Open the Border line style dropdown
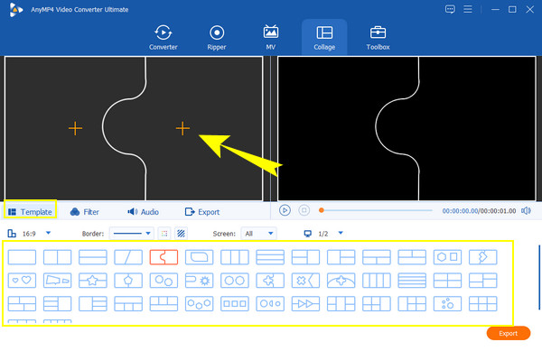542x351 pixels. (x=131, y=234)
